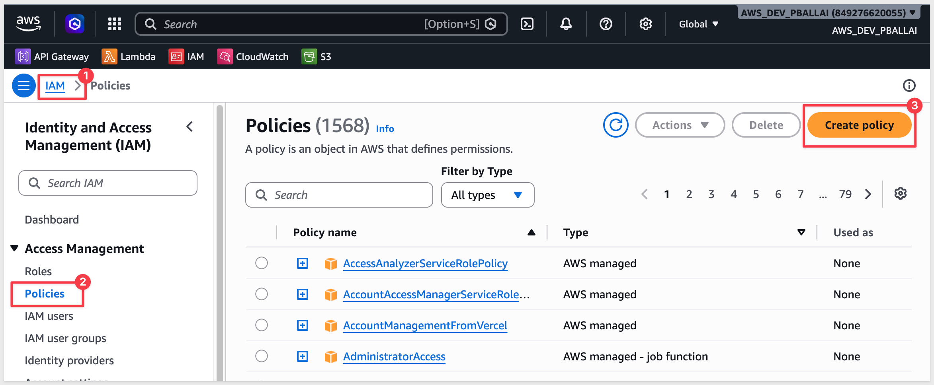Go to next page of policies
The image size is (934, 385).
[x=868, y=194]
